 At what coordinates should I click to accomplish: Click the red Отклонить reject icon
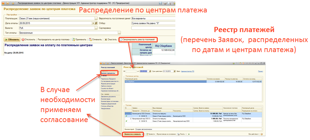pos(23,40)
